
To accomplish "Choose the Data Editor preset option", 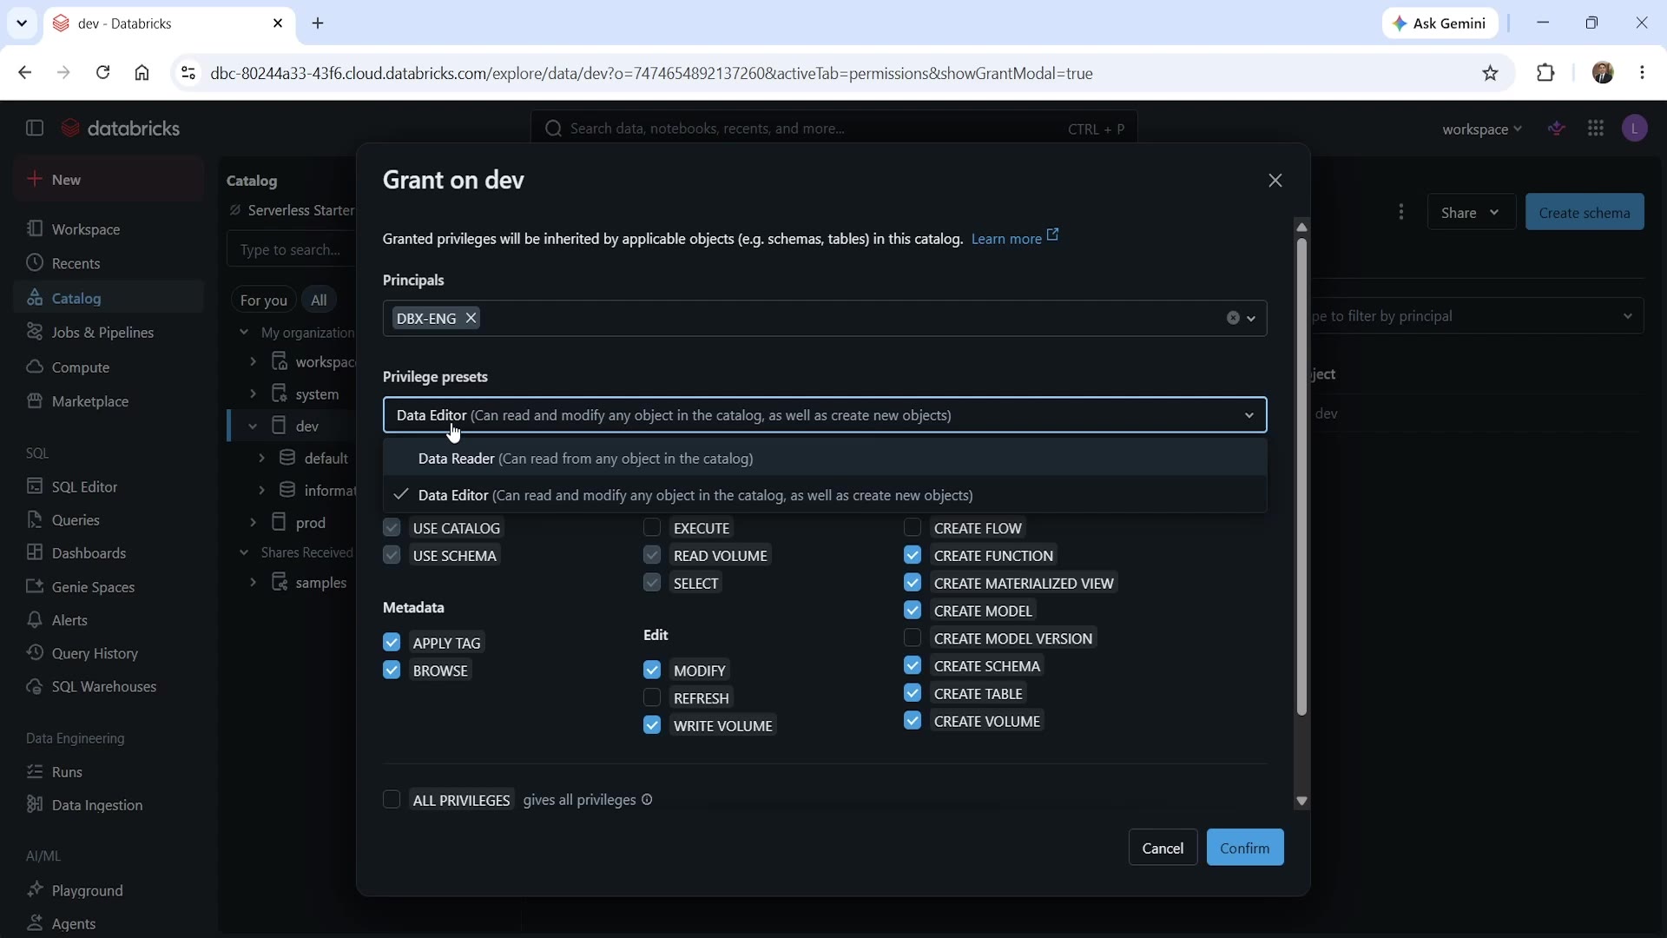I will click(825, 495).
